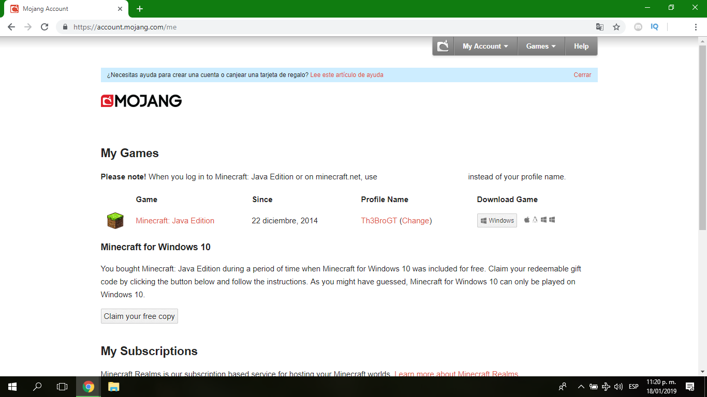Click the Linux penguin download icon
The image size is (707, 397).
(535, 220)
